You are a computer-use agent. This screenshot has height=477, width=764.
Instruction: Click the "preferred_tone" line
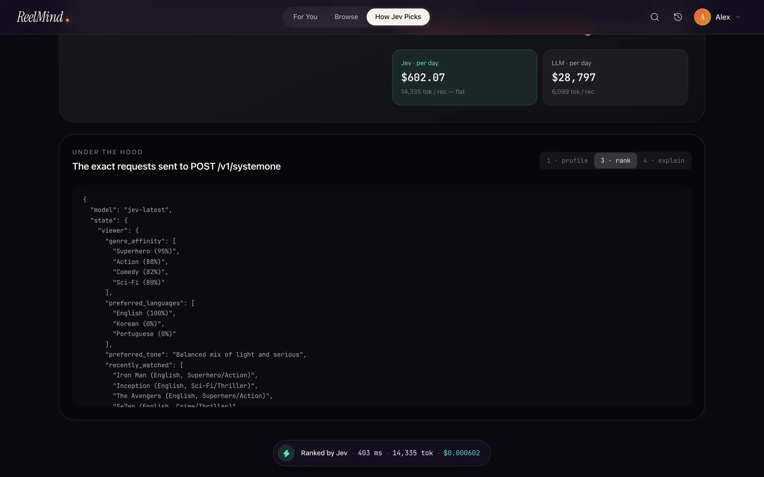[206, 354]
